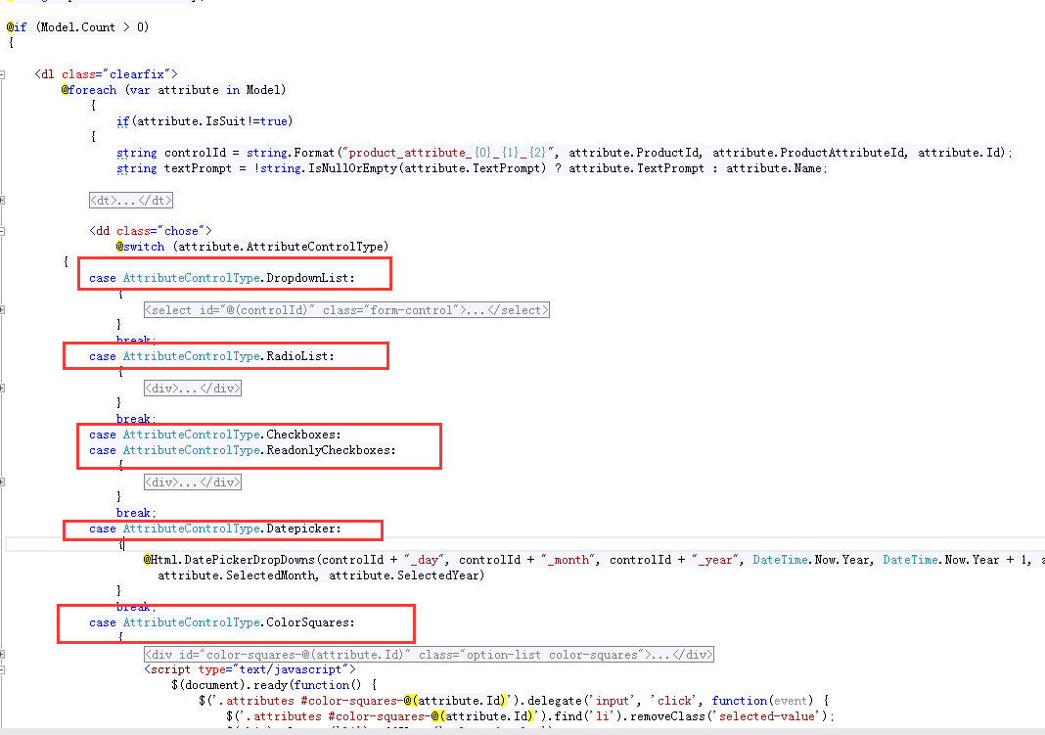
Task: Expand the select form-control outlining toggle
Action: pyautogui.click(x=2, y=310)
